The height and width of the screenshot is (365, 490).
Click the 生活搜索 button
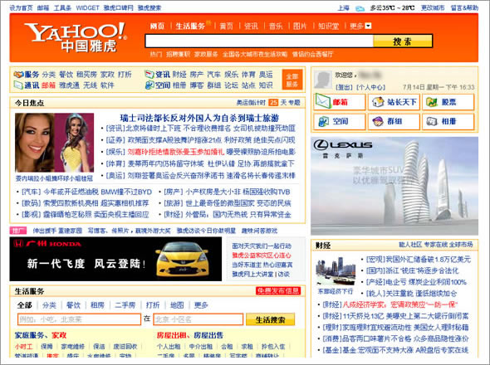[270, 319]
